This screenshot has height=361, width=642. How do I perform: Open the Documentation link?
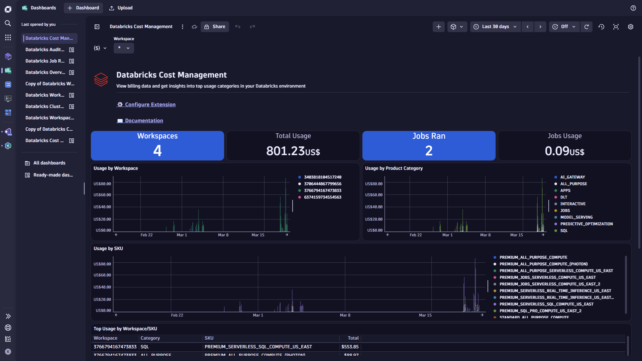(144, 120)
